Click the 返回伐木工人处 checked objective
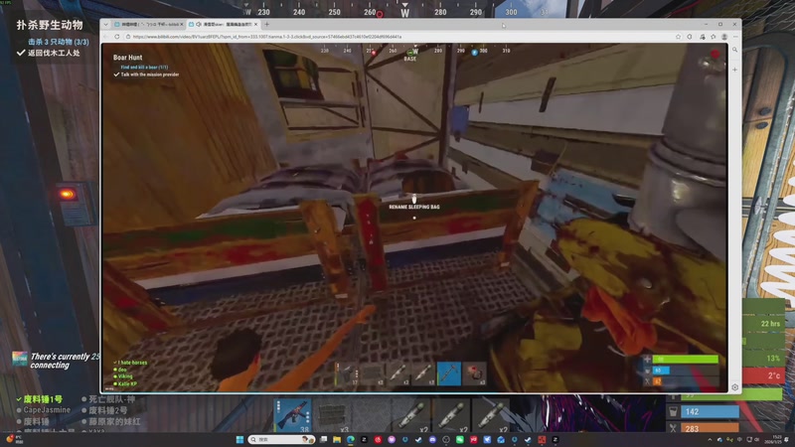This screenshot has height=447, width=795. (x=54, y=53)
